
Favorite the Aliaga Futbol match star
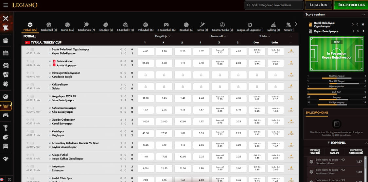coord(27,155)
